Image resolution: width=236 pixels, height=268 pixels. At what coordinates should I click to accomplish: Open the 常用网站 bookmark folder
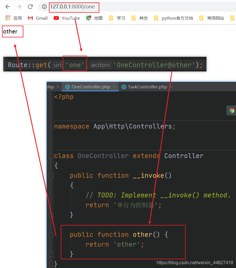[212, 18]
